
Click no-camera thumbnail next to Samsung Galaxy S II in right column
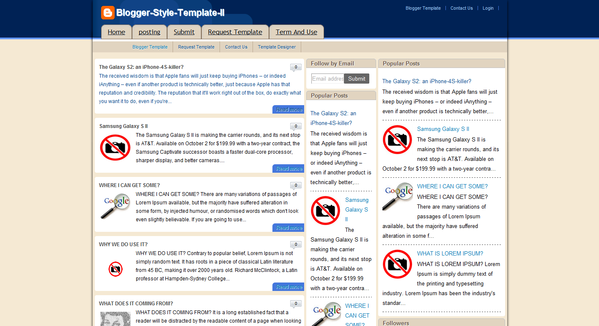pos(398,139)
